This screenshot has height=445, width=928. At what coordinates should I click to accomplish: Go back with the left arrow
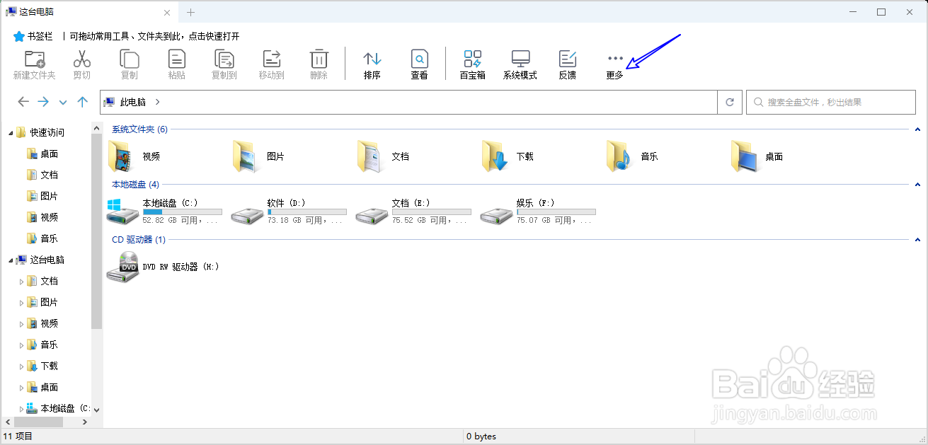point(23,102)
